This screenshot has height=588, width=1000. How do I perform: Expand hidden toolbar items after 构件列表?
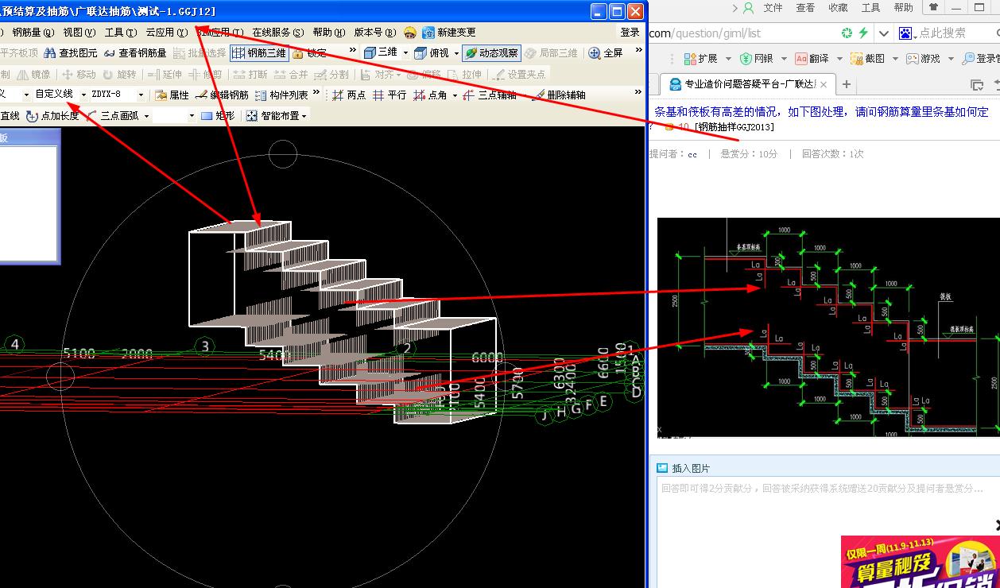316,93
